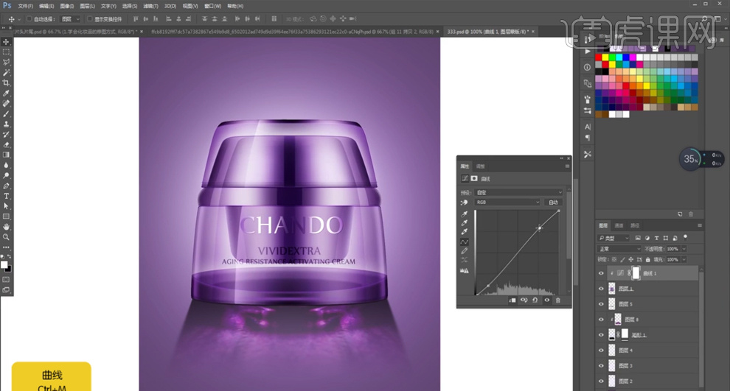Open the curves preset dropdown
The width and height of the screenshot is (730, 391).
click(x=518, y=192)
